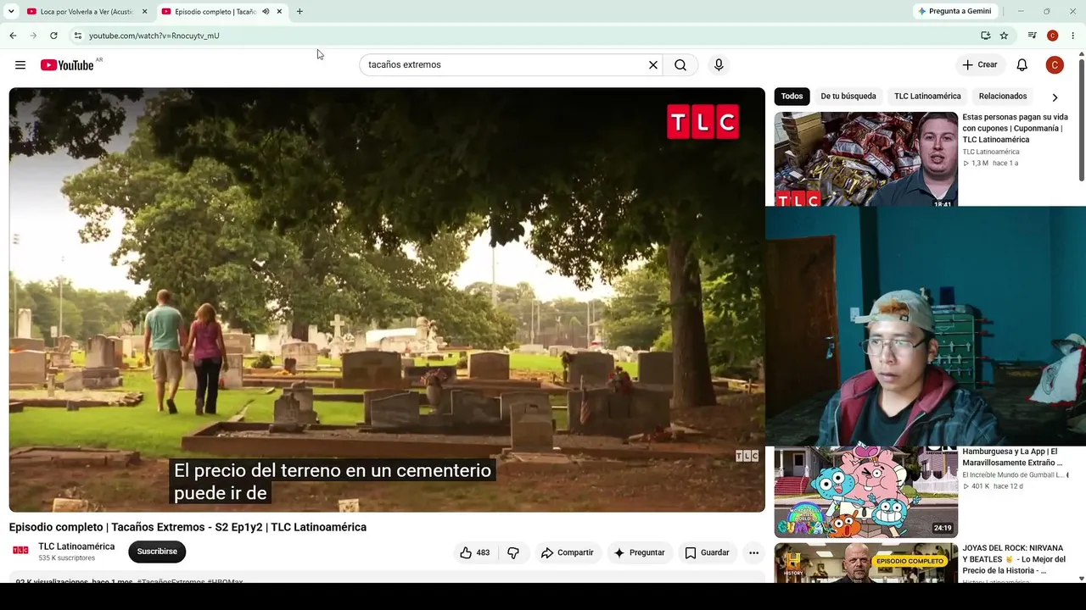Open the 'Crear' create button
The height and width of the screenshot is (610, 1086).
click(x=980, y=65)
